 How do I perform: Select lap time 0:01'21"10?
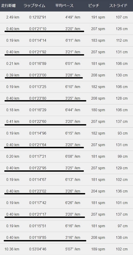(x=38, y=29)
